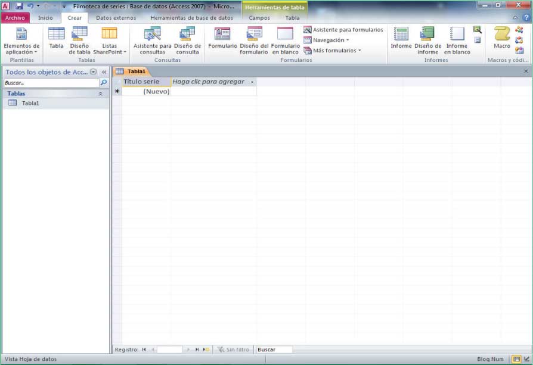Collapse the Tablas group in navigation pane
The height and width of the screenshot is (365, 533).
point(100,94)
